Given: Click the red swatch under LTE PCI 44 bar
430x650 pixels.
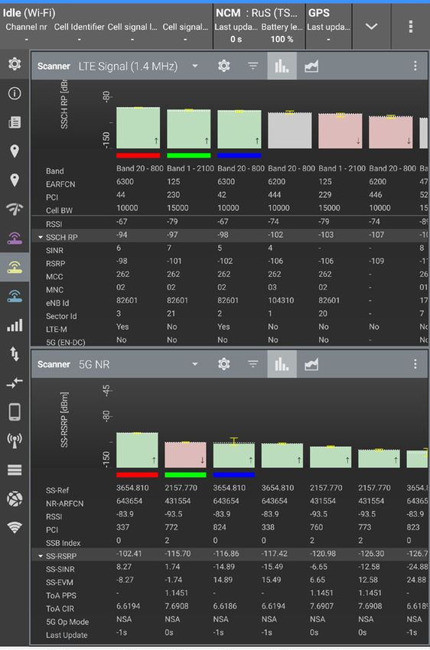Looking at the screenshot, I should (138, 156).
